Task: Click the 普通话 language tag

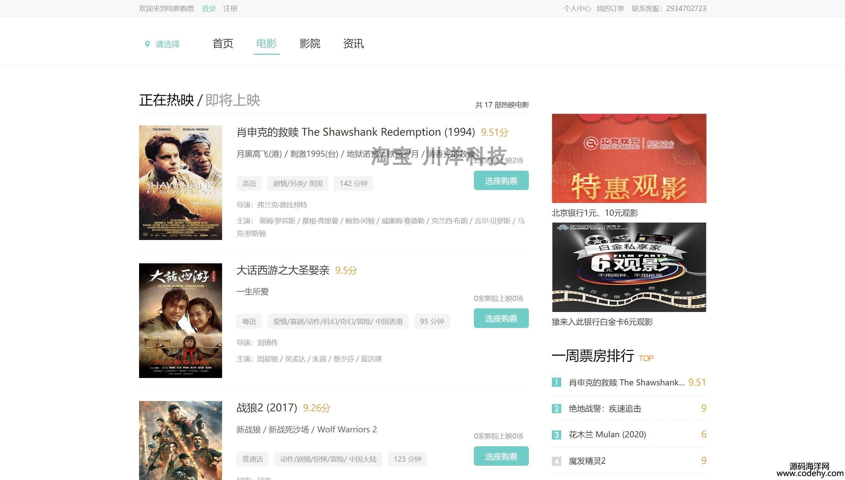Action: [252, 459]
